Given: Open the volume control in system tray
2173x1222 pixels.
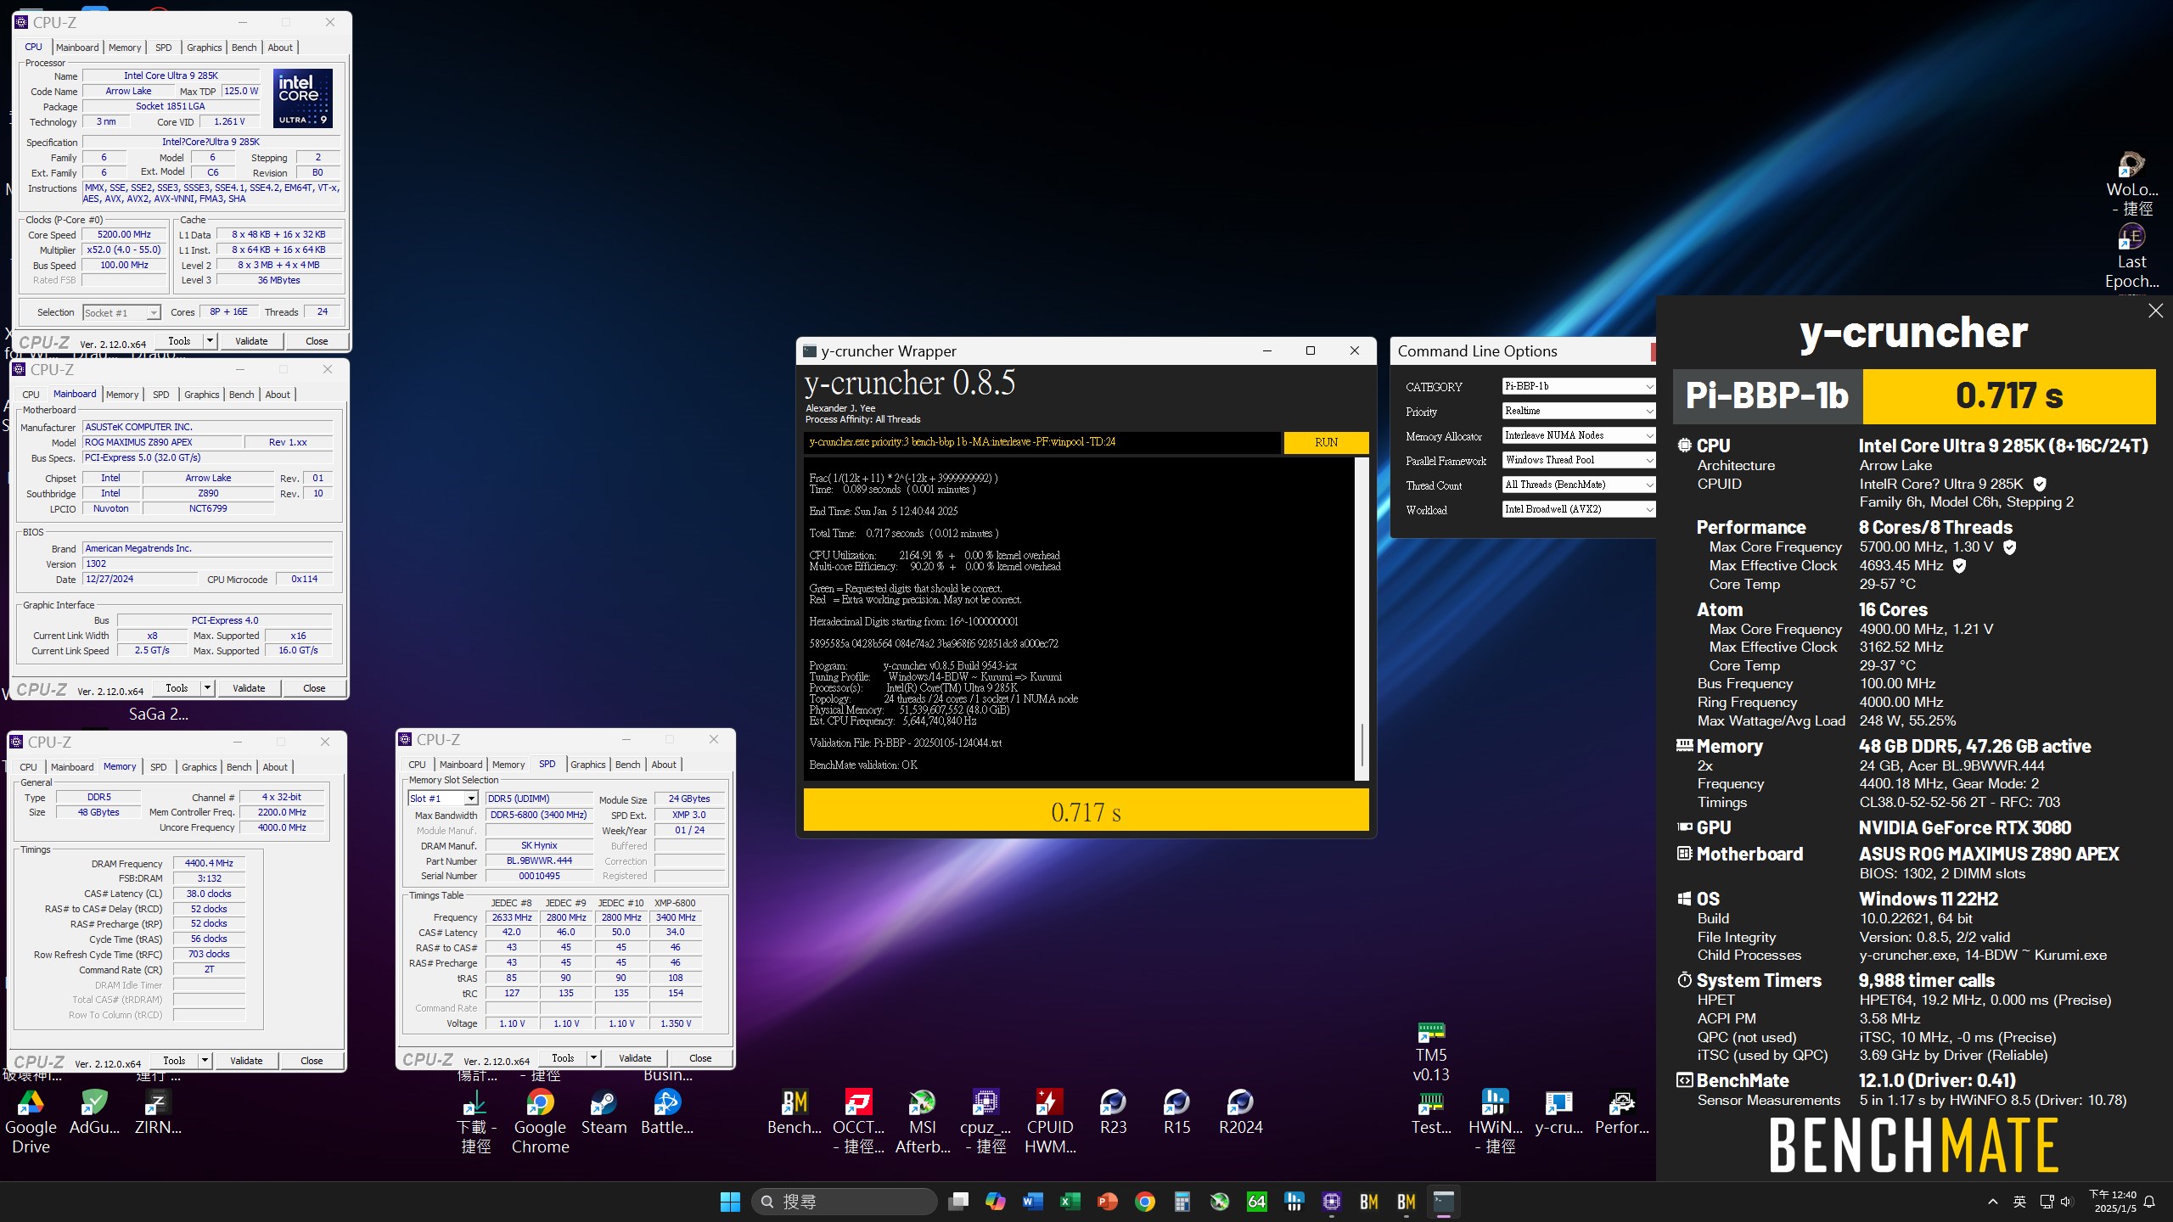Looking at the screenshot, I should click(x=2066, y=1202).
